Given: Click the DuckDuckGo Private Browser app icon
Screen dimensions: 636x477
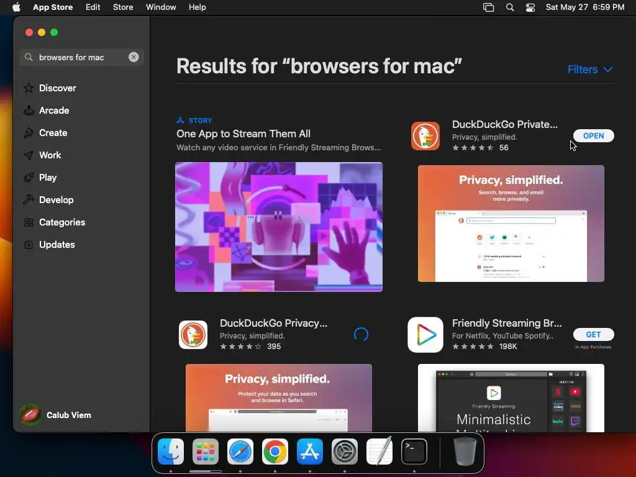Looking at the screenshot, I should click(425, 136).
